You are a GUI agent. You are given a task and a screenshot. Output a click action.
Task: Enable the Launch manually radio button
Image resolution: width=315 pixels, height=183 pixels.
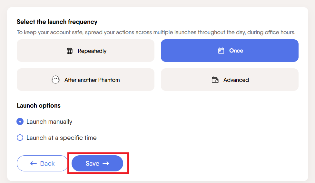pos(20,122)
